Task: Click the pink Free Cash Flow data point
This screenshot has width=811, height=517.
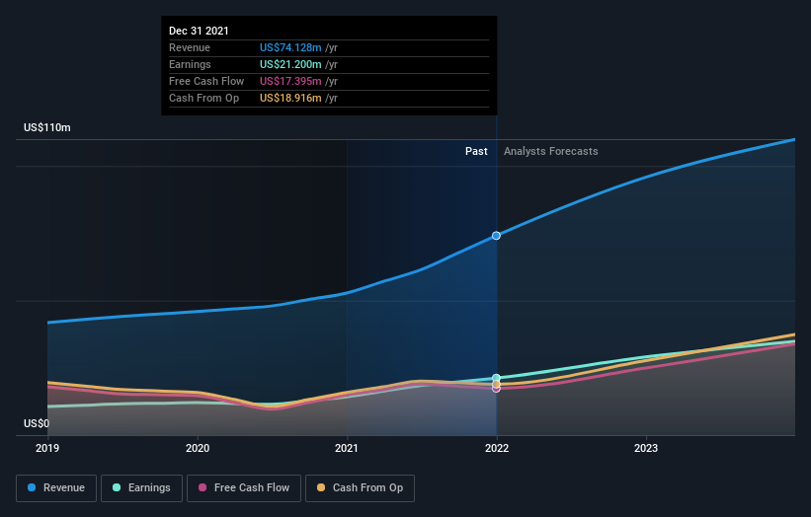Action: [x=496, y=389]
